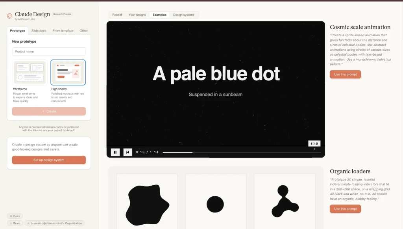Open the Design systems tab

pyautogui.click(x=183, y=15)
